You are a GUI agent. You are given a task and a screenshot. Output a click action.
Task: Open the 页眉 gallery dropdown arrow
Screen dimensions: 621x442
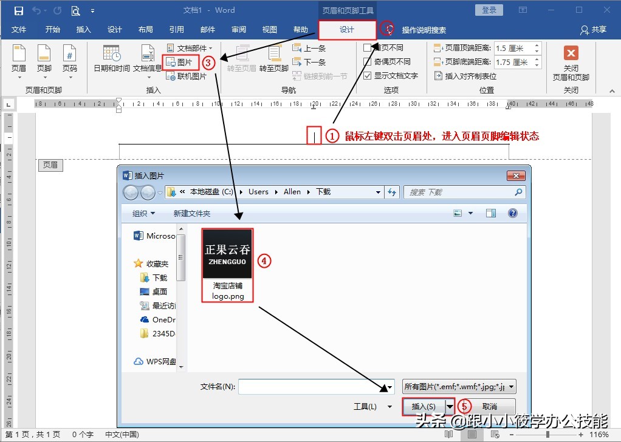click(20, 76)
